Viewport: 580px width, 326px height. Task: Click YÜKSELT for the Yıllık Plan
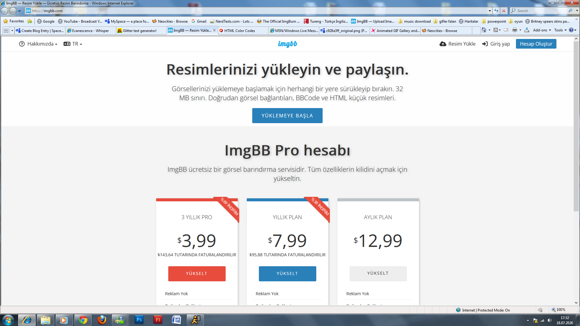pyautogui.click(x=287, y=273)
